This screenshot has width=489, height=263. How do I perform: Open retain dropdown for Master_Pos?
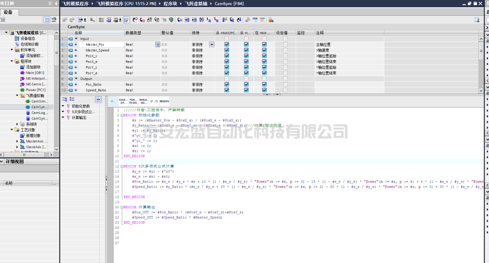[211, 45]
